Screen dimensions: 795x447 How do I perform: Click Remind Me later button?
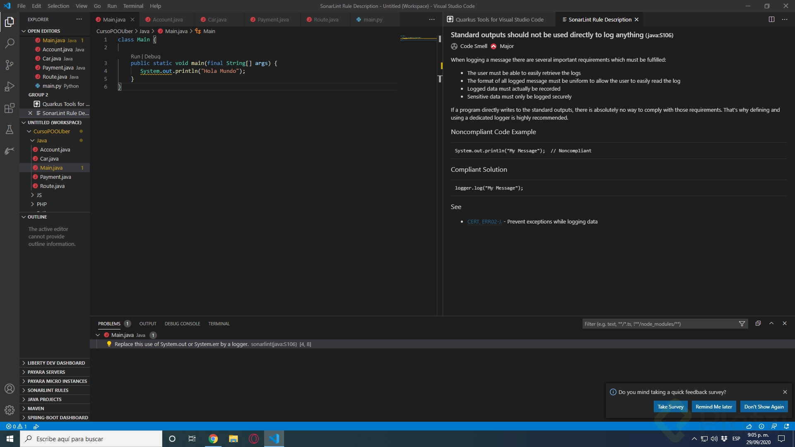coord(714,407)
